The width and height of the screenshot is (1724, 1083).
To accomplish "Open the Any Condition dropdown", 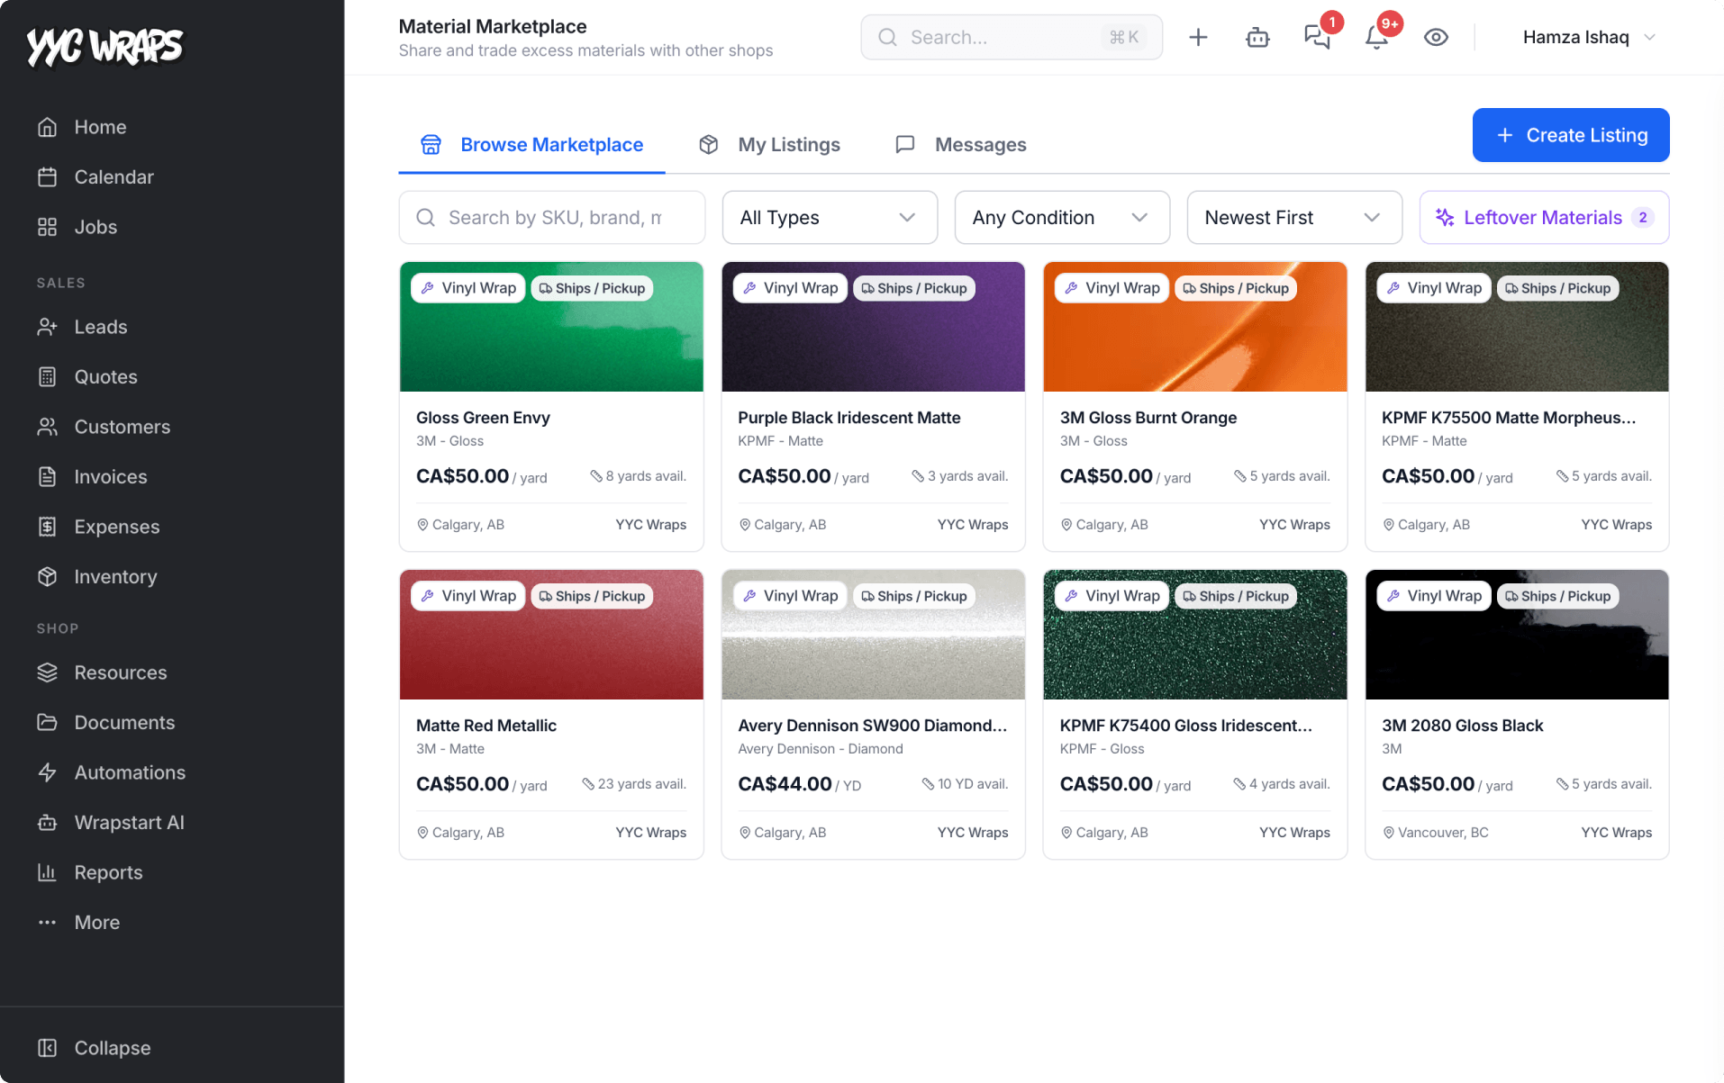I will click(x=1062, y=217).
